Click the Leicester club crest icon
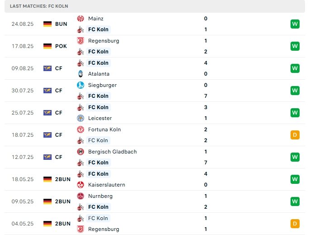 pos(80,118)
